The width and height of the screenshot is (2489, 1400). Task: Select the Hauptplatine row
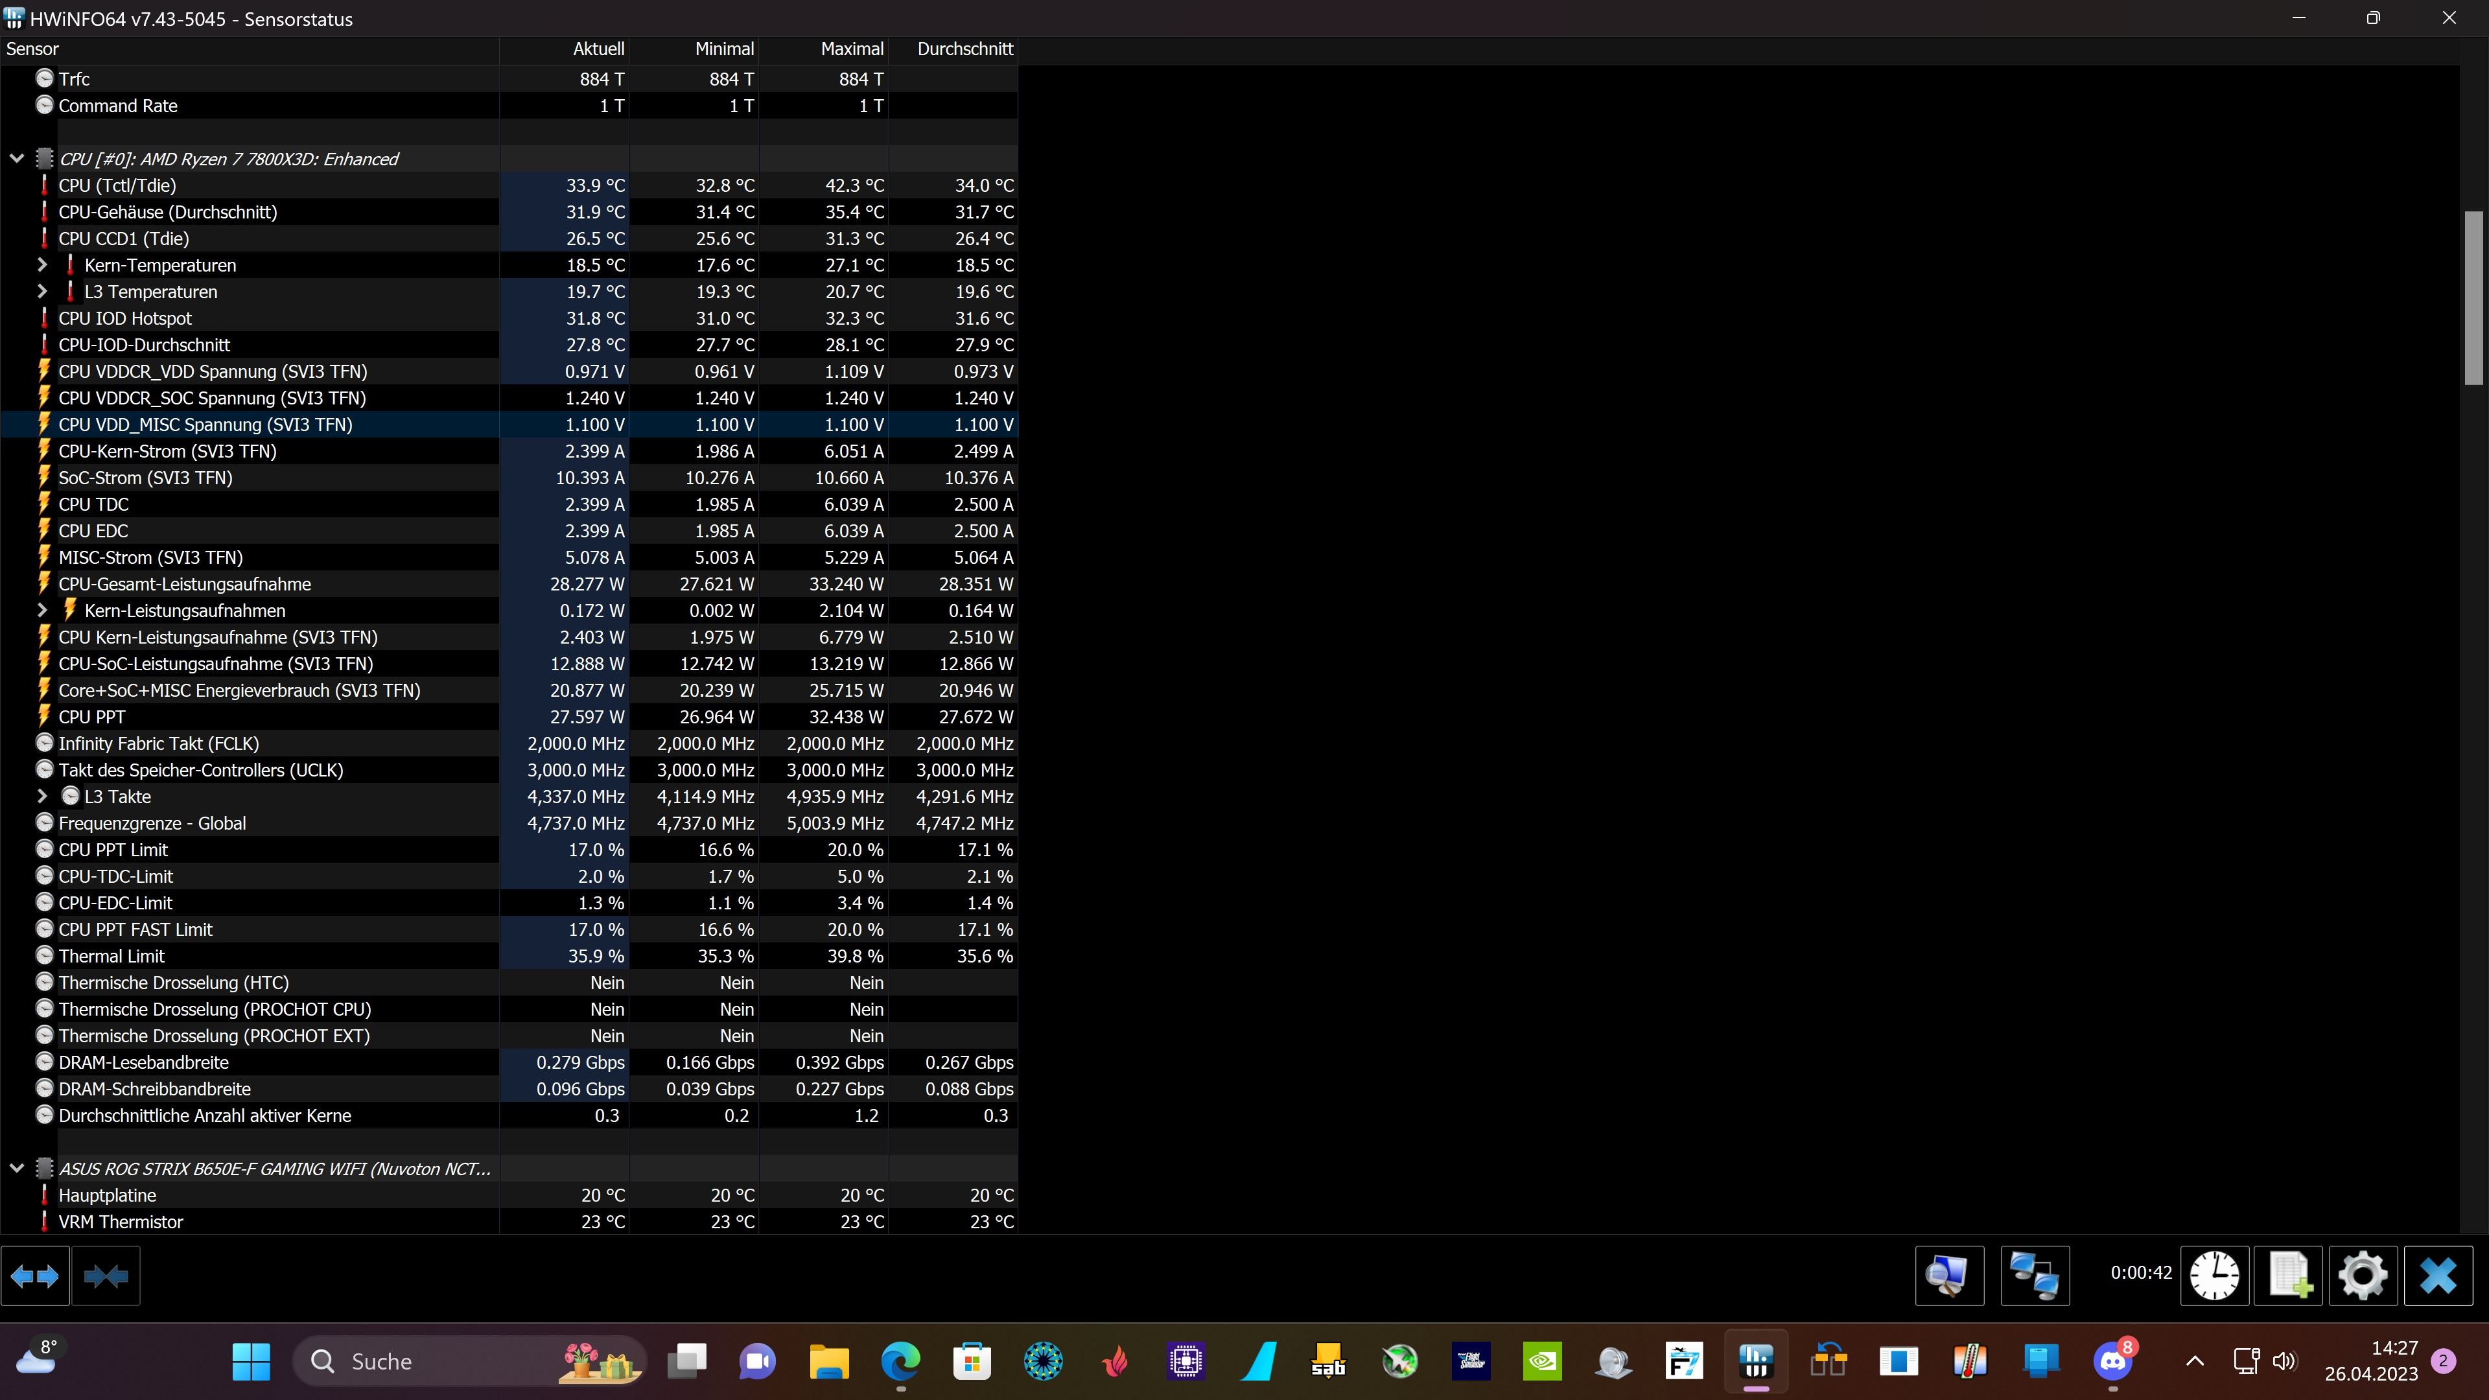coord(508,1195)
